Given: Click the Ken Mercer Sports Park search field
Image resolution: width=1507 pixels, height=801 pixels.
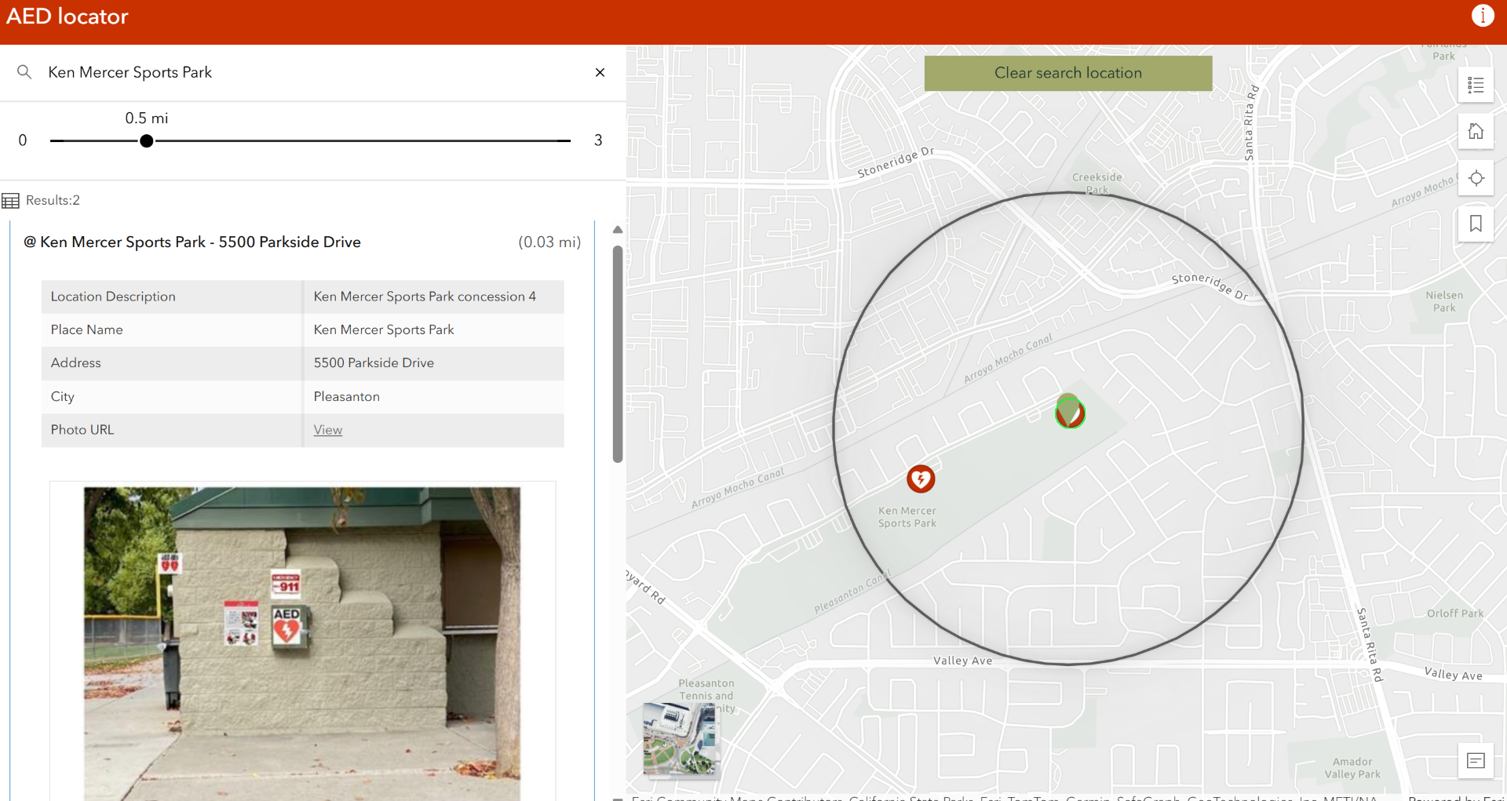Looking at the screenshot, I should [314, 72].
